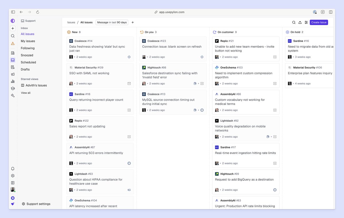Open the AI sparkle icon in rail
The height and width of the screenshot is (218, 344).
13,96
